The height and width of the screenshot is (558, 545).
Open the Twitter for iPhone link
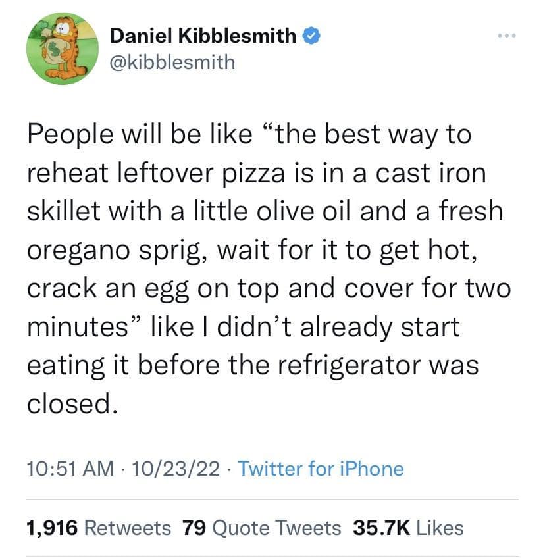321,469
